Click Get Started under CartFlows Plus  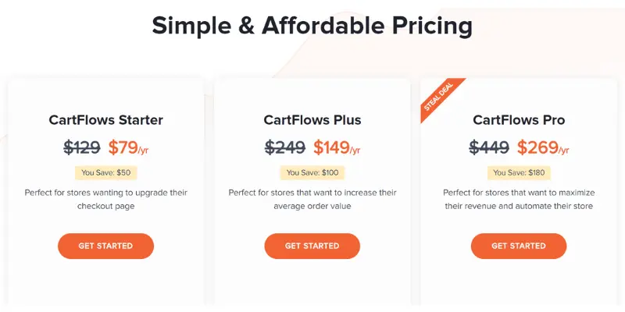(312, 246)
